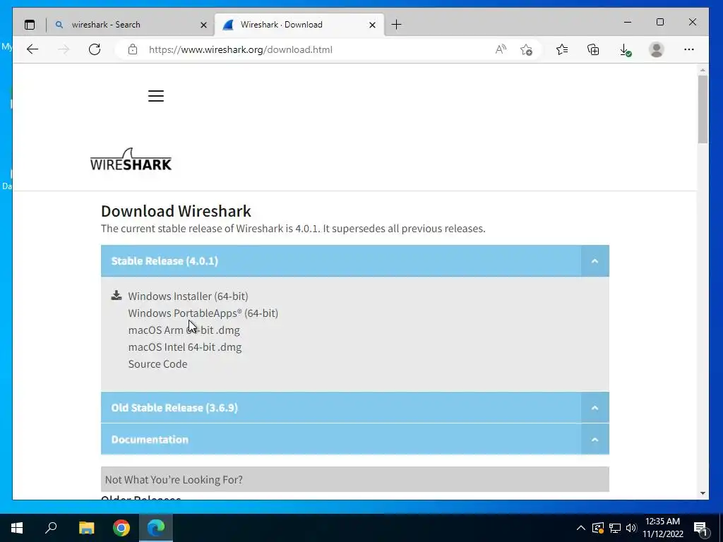Screen dimensions: 723x542
Task: Open the Source Code download link
Action: click(157, 364)
